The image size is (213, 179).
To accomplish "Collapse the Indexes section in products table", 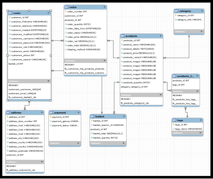I will click(x=160, y=95).
